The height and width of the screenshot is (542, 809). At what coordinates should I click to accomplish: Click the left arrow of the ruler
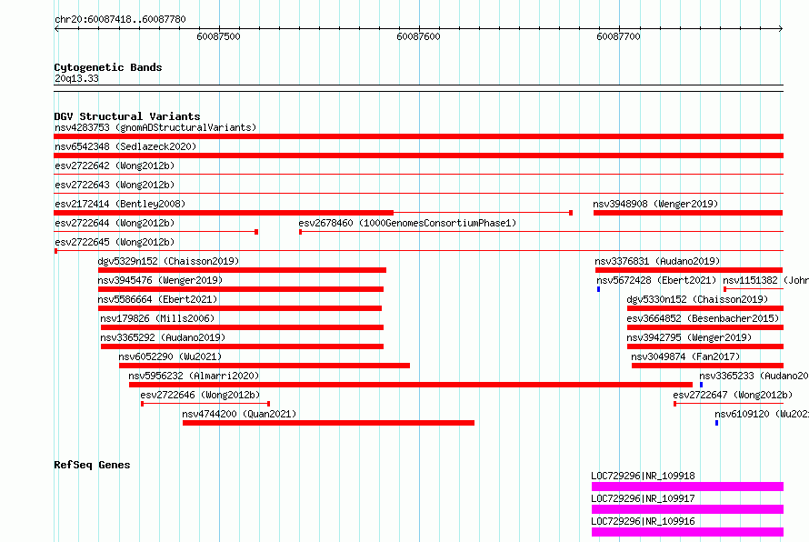[x=56, y=28]
